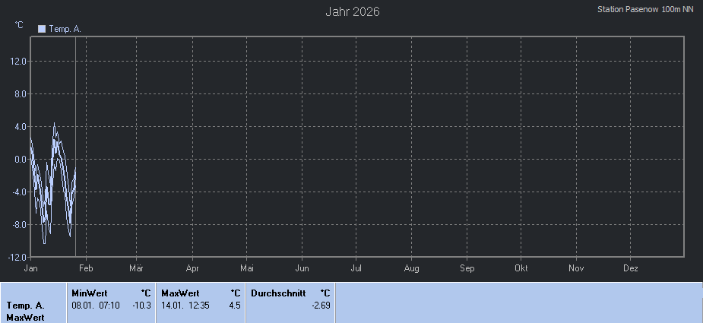Click the "Station Pasenow 100m NN" label

pyautogui.click(x=645, y=10)
